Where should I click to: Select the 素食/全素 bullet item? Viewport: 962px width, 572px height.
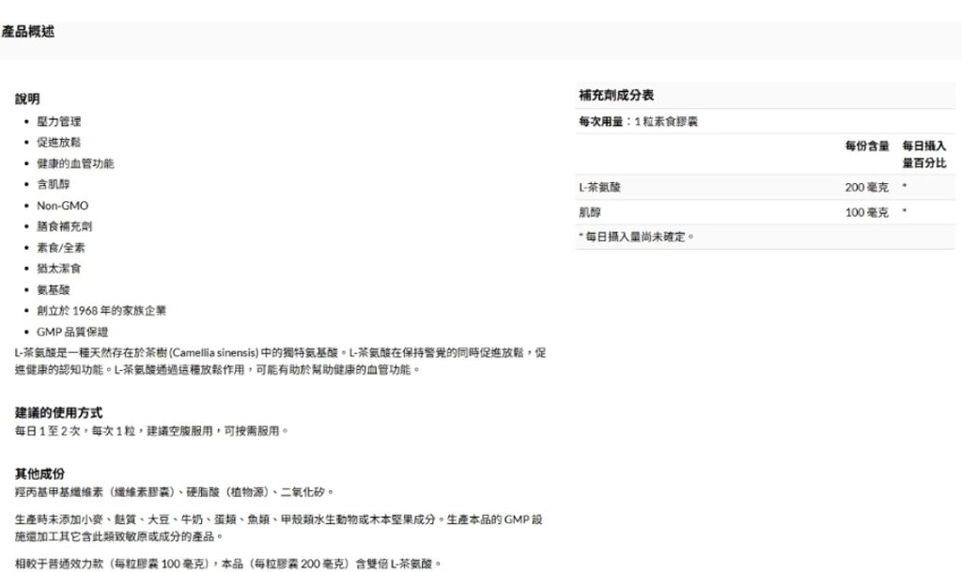(x=61, y=248)
